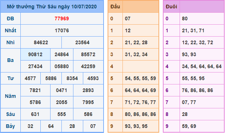
Task: Select the highlighted cell 90812
Action: click(35, 54)
